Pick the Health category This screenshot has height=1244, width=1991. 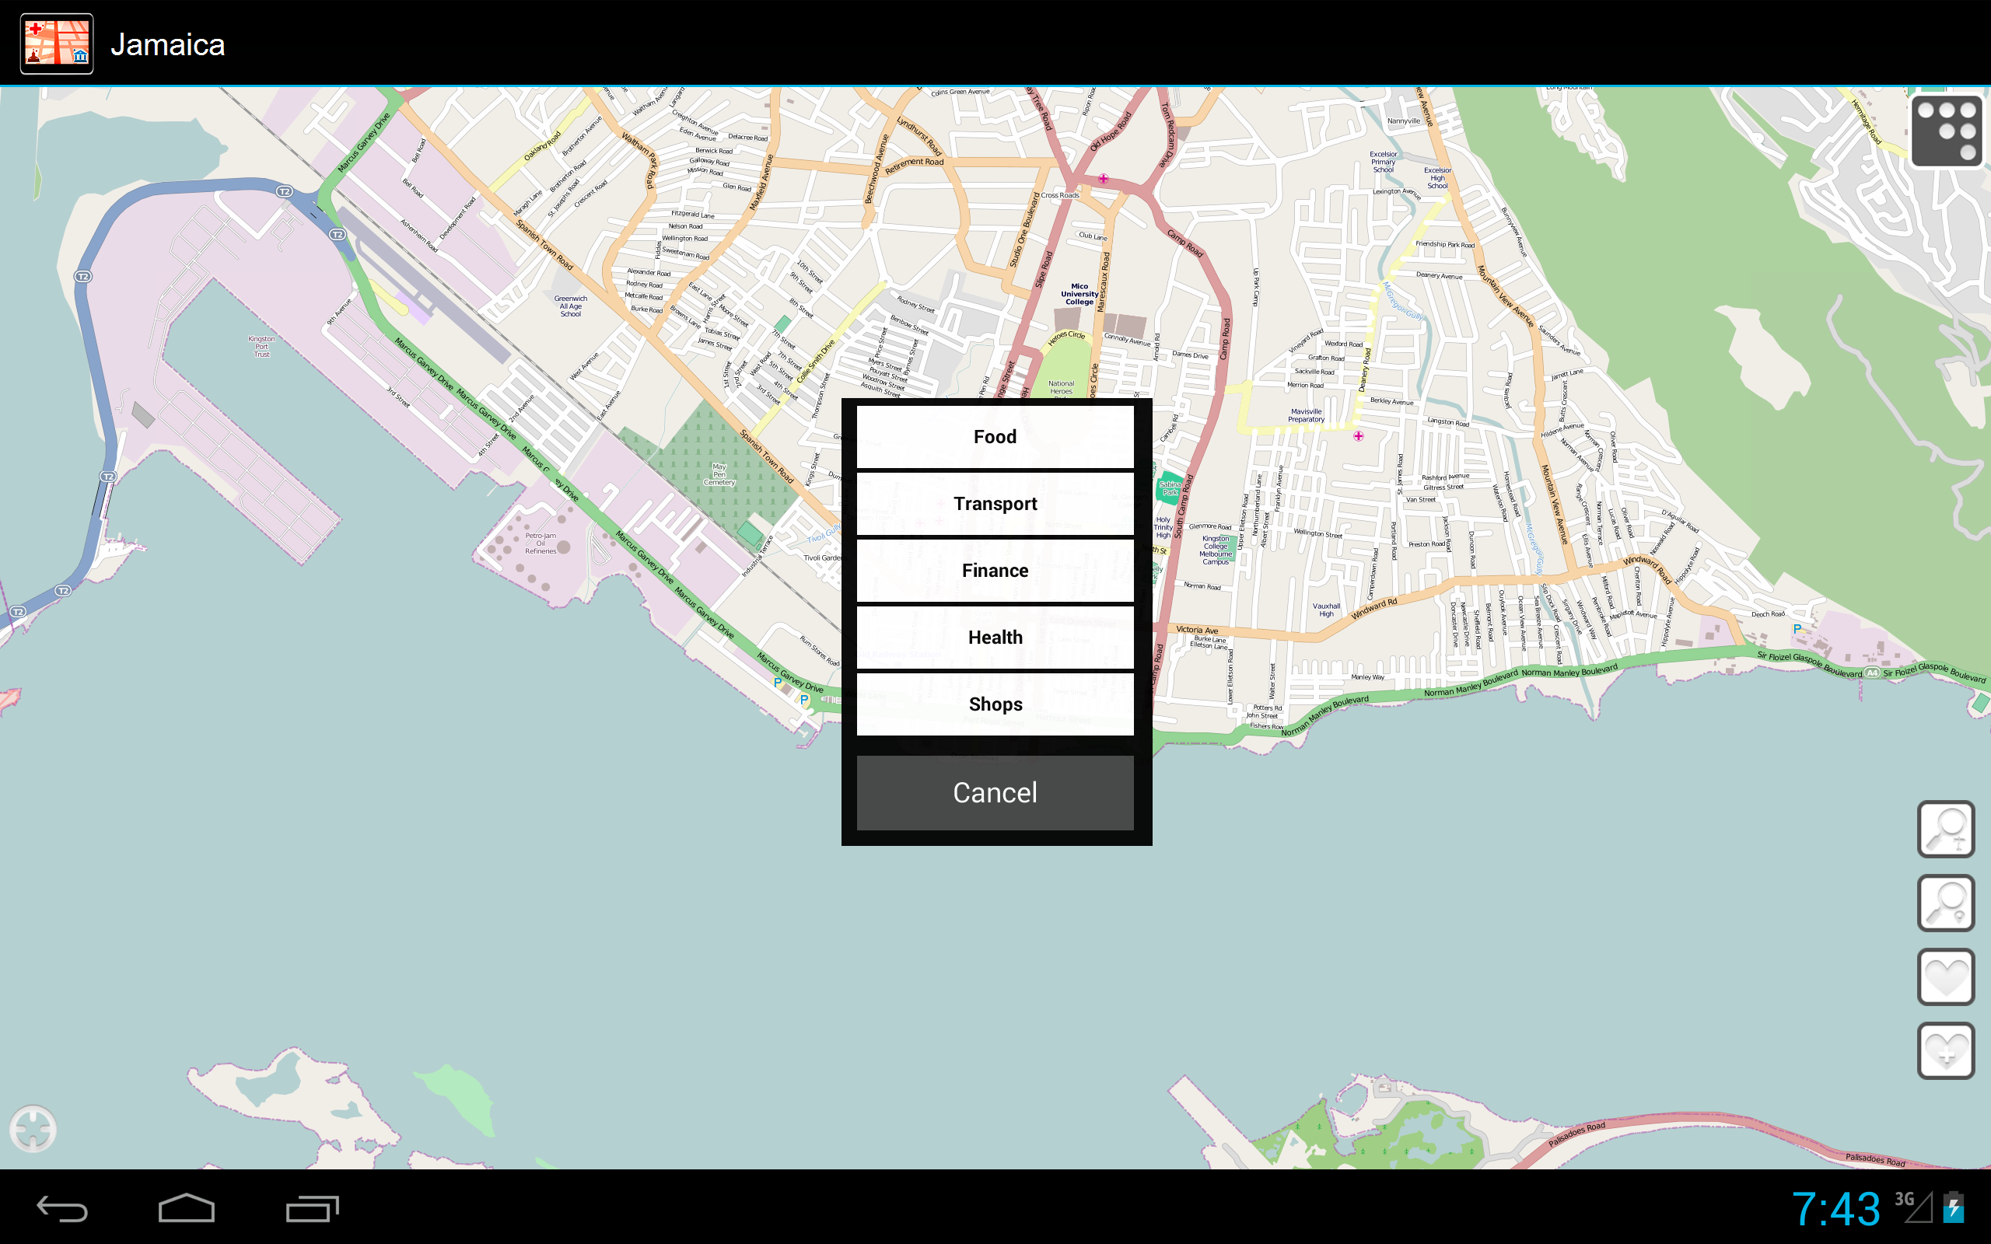995,638
